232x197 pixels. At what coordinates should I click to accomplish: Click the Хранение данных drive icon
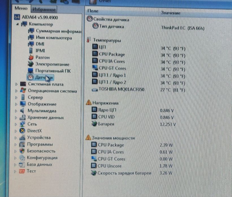[23, 117]
